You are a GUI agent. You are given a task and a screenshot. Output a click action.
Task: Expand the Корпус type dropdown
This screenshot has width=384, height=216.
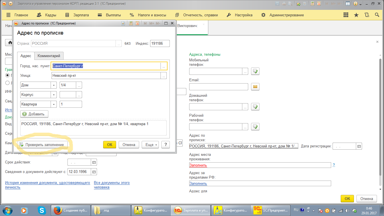pos(54,95)
